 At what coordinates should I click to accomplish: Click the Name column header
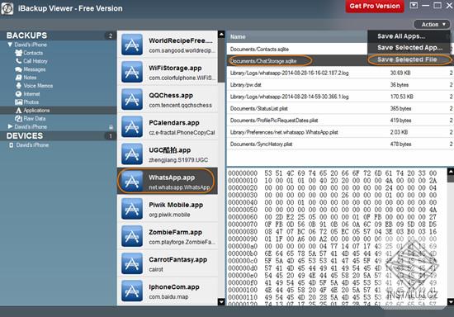tap(238, 37)
